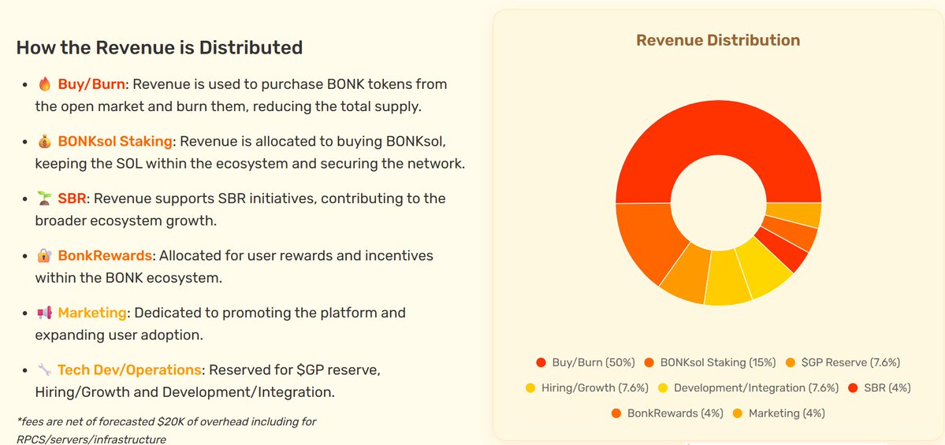Toggle Marketing (4%) legend dot
Screen dimensions: 945x445
pos(738,413)
